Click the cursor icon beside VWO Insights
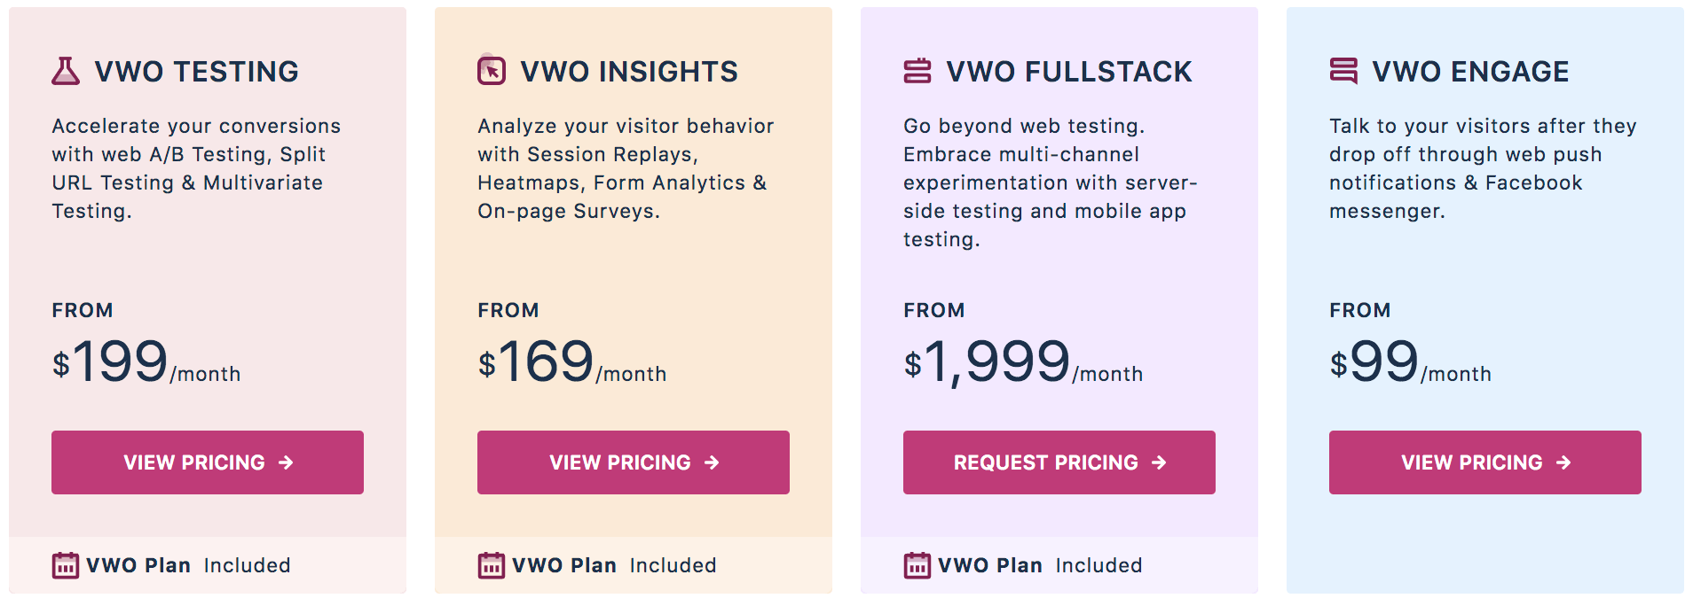 tap(492, 70)
